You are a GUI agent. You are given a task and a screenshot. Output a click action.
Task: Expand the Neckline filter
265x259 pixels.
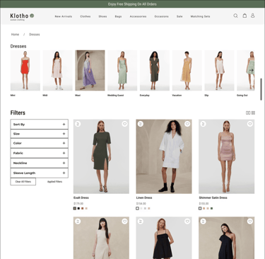pyautogui.click(x=40, y=163)
